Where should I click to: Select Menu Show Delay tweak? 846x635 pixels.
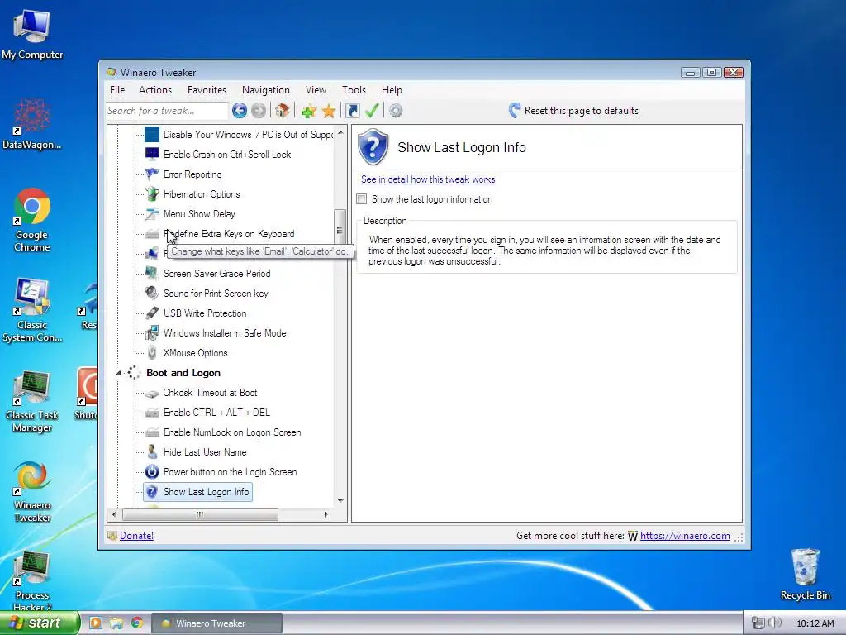coord(199,214)
